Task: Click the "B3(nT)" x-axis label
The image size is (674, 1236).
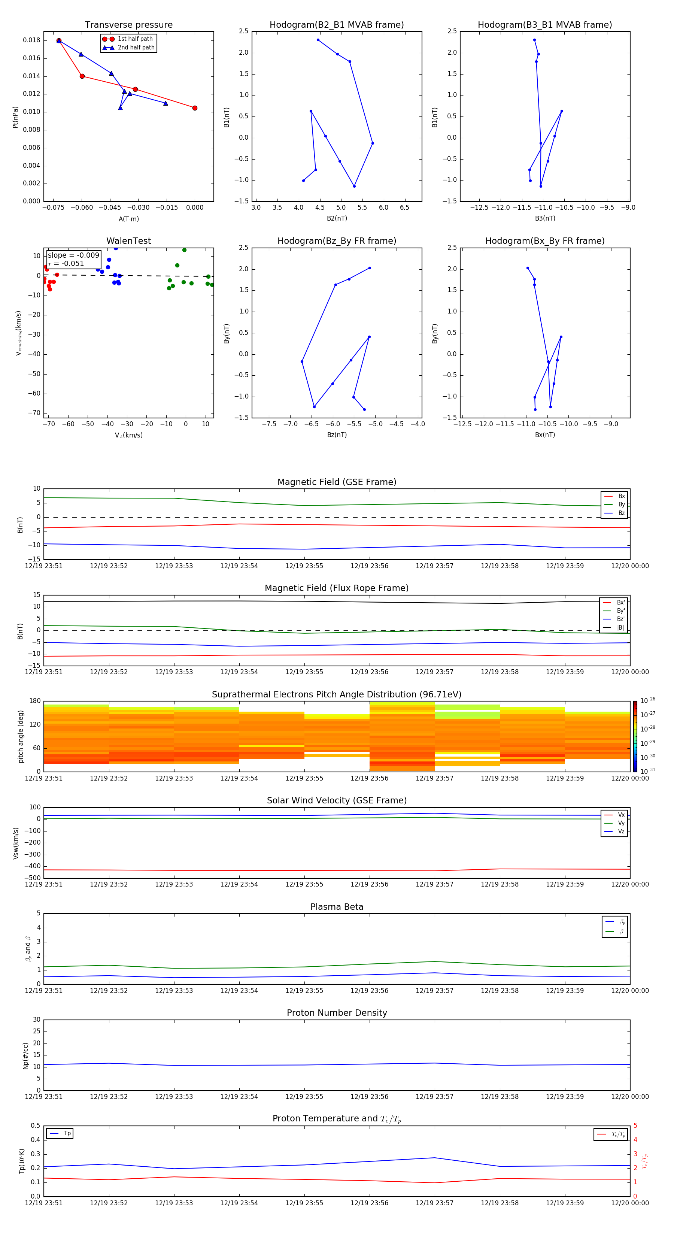Action: click(545, 218)
